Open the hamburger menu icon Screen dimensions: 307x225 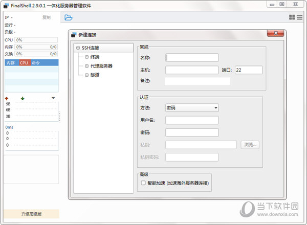[x=299, y=17]
